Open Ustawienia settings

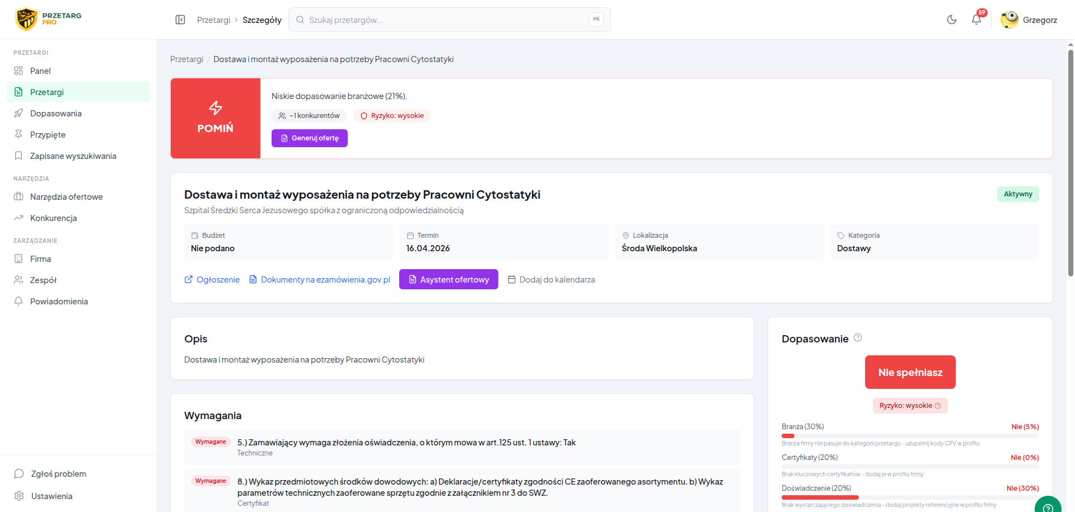click(x=78, y=496)
